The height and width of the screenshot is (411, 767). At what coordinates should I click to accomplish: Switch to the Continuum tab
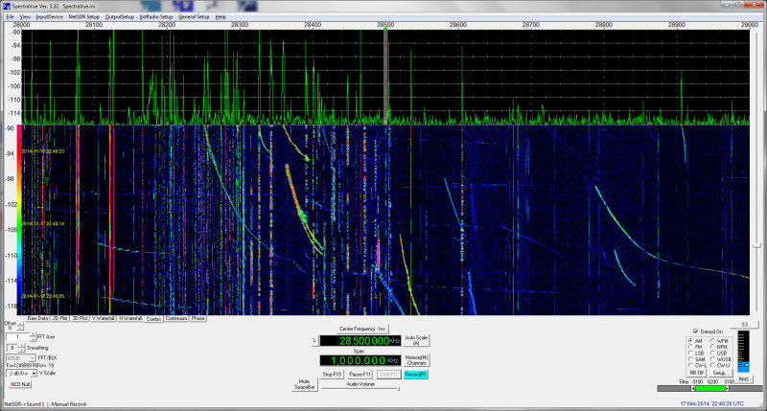pyautogui.click(x=176, y=318)
